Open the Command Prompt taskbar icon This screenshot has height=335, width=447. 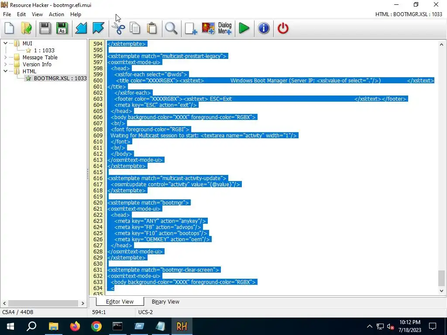click(x=117, y=326)
